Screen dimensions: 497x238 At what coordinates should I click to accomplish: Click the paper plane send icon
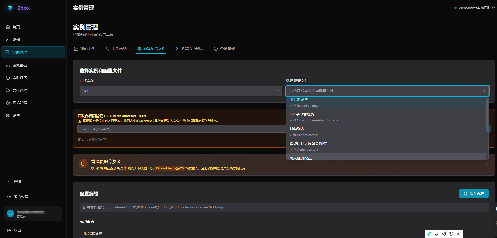pyautogui.click(x=444, y=234)
